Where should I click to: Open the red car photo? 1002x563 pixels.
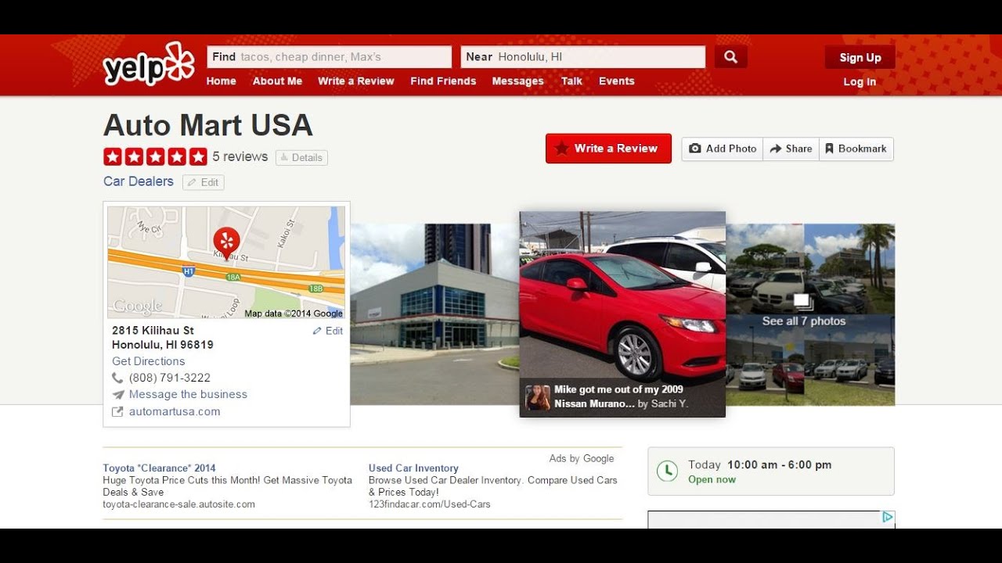(622, 314)
